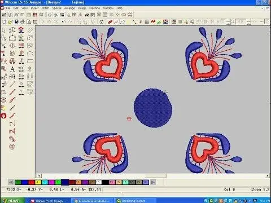This screenshot has height=203, width=271.
Task: Choose the black color swatch
Action: tap(105, 182)
